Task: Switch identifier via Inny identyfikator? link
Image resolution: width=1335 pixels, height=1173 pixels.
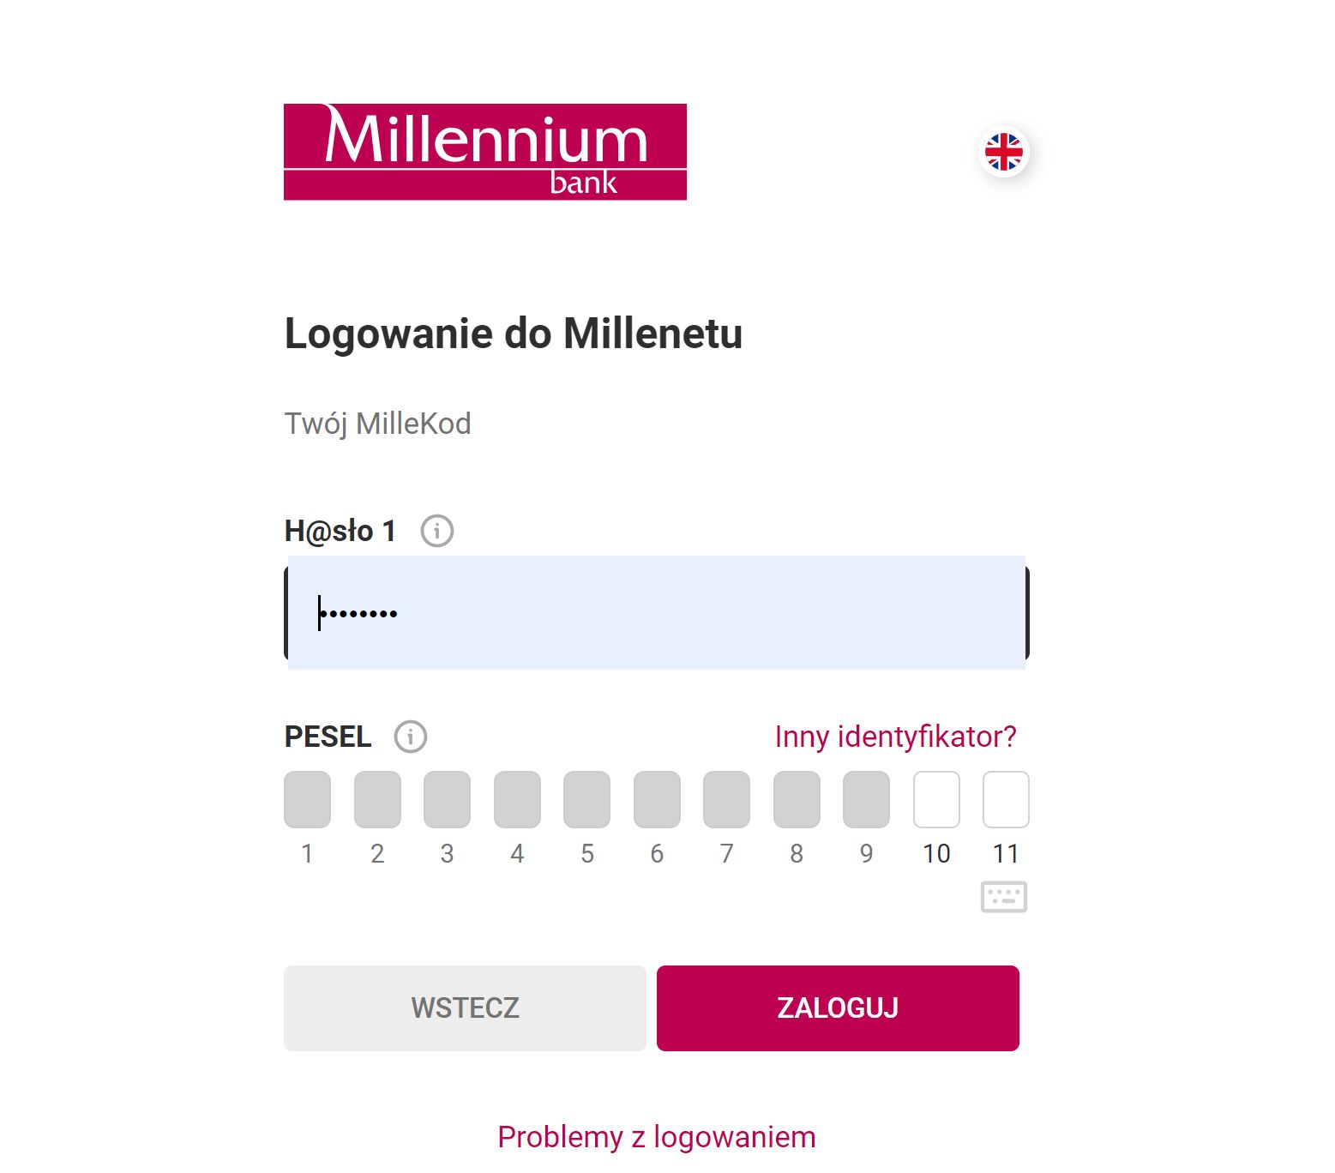Action: [x=895, y=736]
